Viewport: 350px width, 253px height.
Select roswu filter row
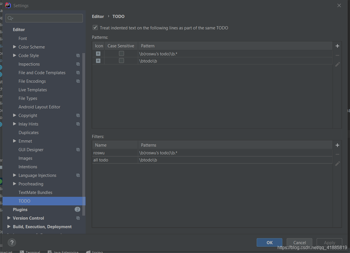pos(212,153)
